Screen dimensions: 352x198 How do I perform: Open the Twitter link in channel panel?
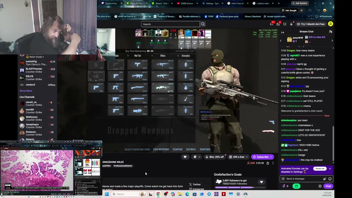[195, 185]
